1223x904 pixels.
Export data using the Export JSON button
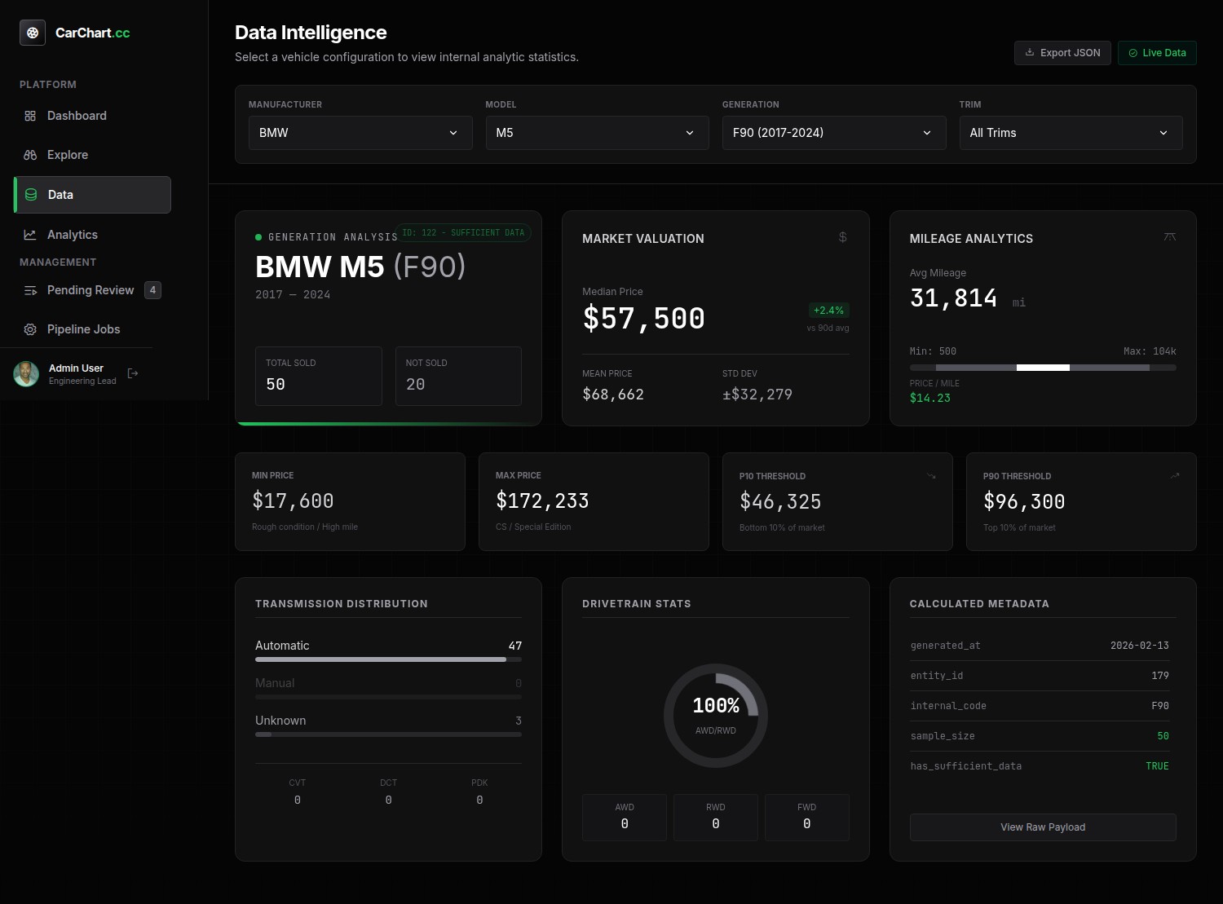1062,52
